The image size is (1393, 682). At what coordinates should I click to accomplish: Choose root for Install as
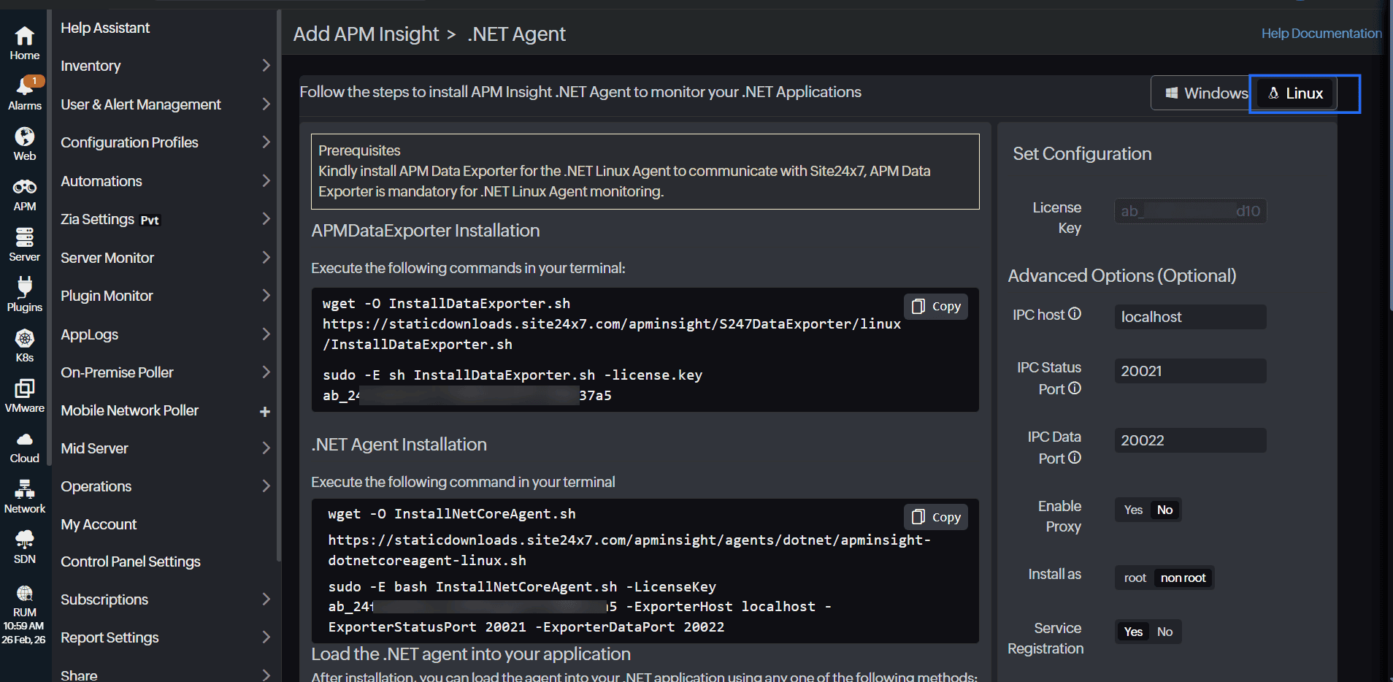click(1135, 578)
